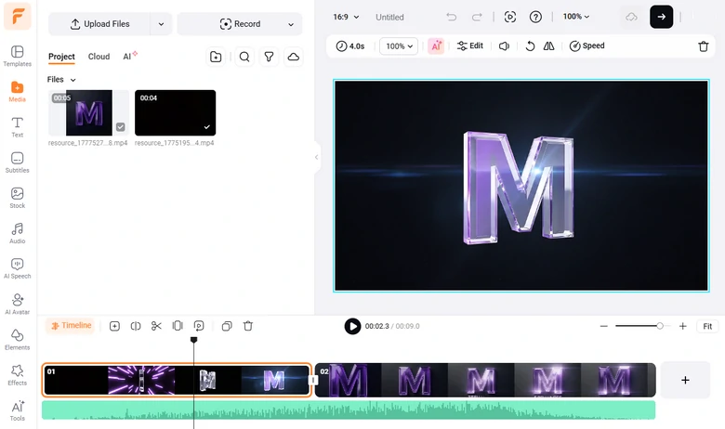Add a new folder in project files
Screen dimensions: 725x429
pos(216,57)
